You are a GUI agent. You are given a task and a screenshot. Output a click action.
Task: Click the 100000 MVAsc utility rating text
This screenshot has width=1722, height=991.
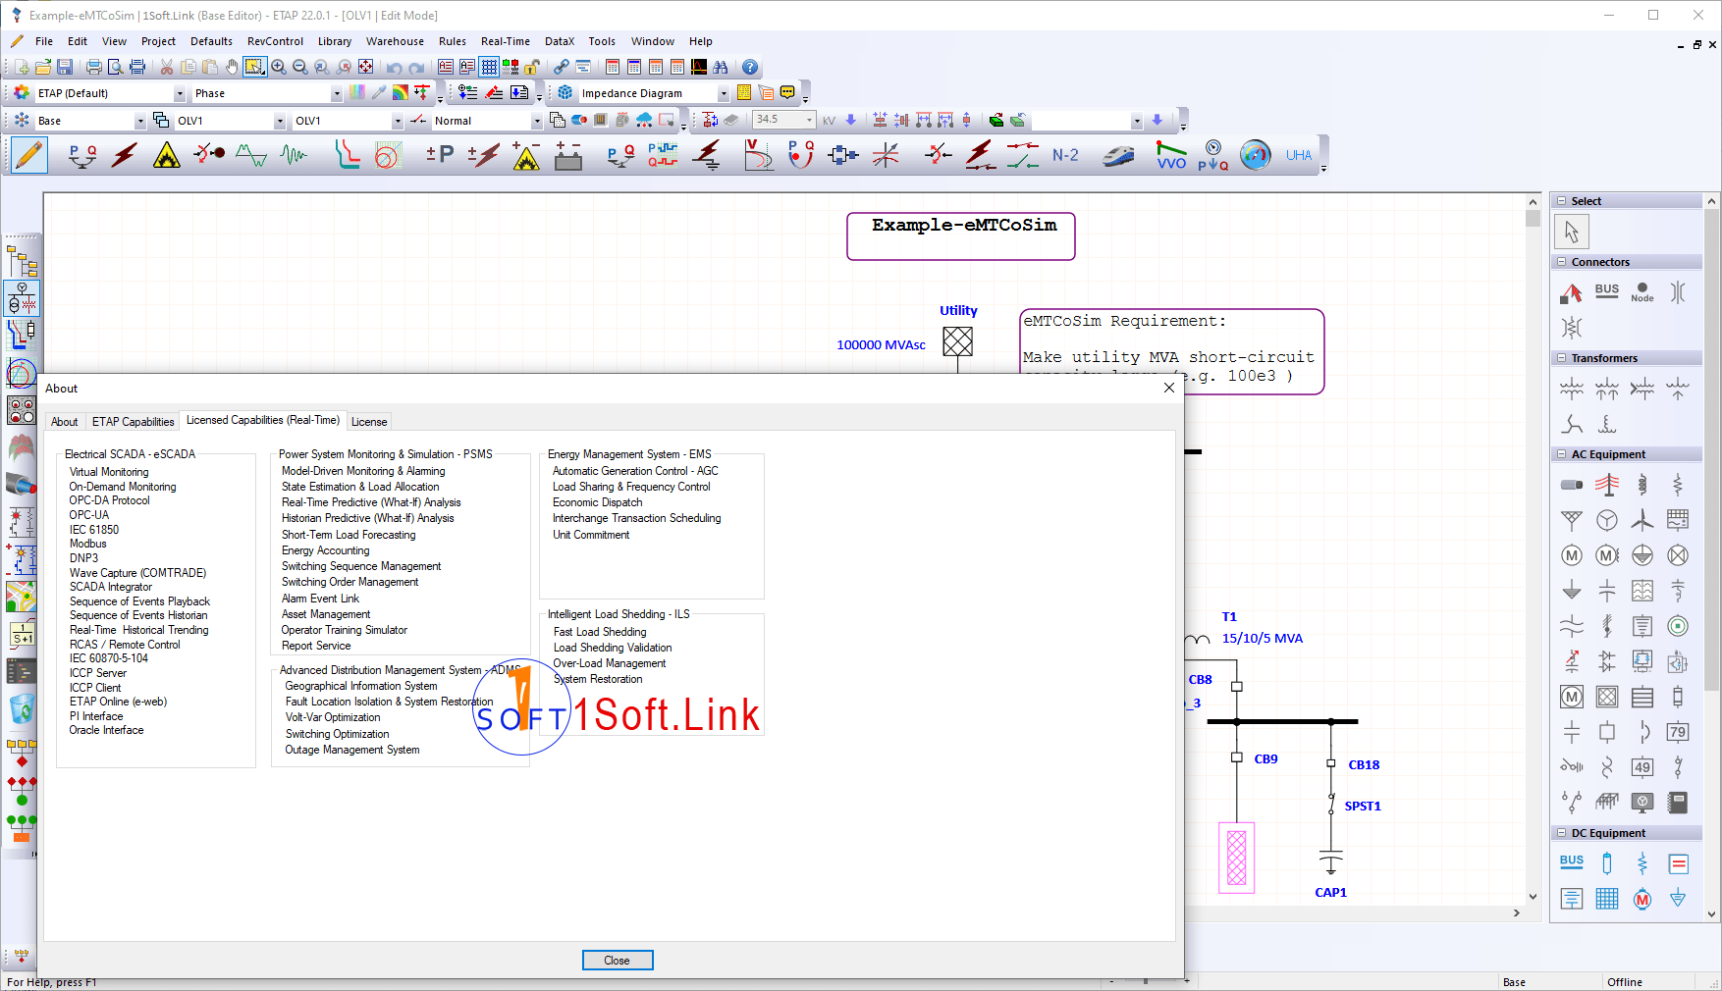point(881,345)
